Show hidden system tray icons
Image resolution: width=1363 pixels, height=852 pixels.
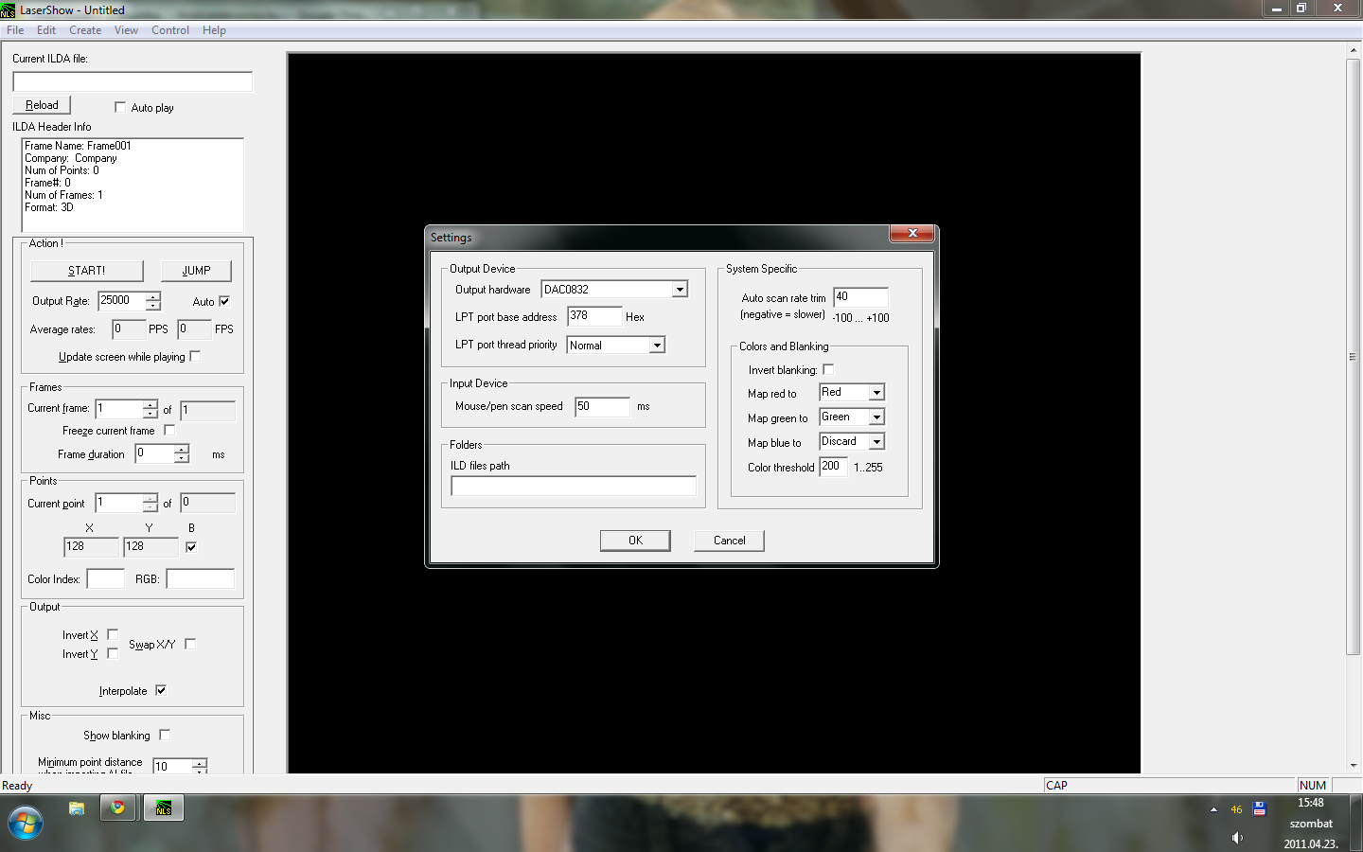1213,809
